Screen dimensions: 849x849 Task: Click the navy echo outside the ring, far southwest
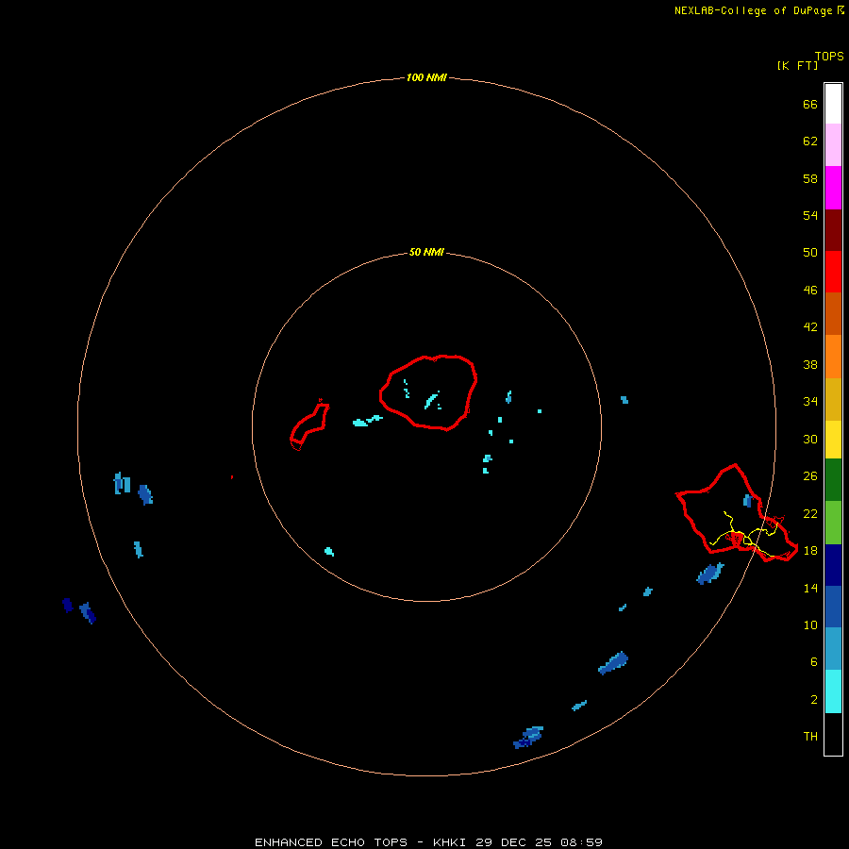click(68, 606)
